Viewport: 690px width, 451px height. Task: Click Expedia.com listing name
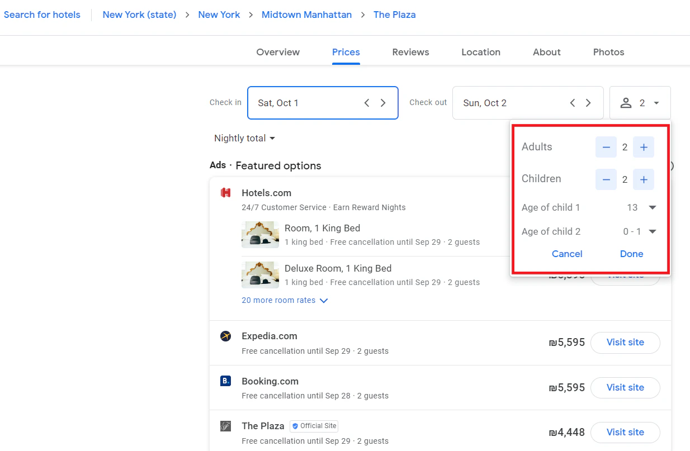(x=270, y=336)
